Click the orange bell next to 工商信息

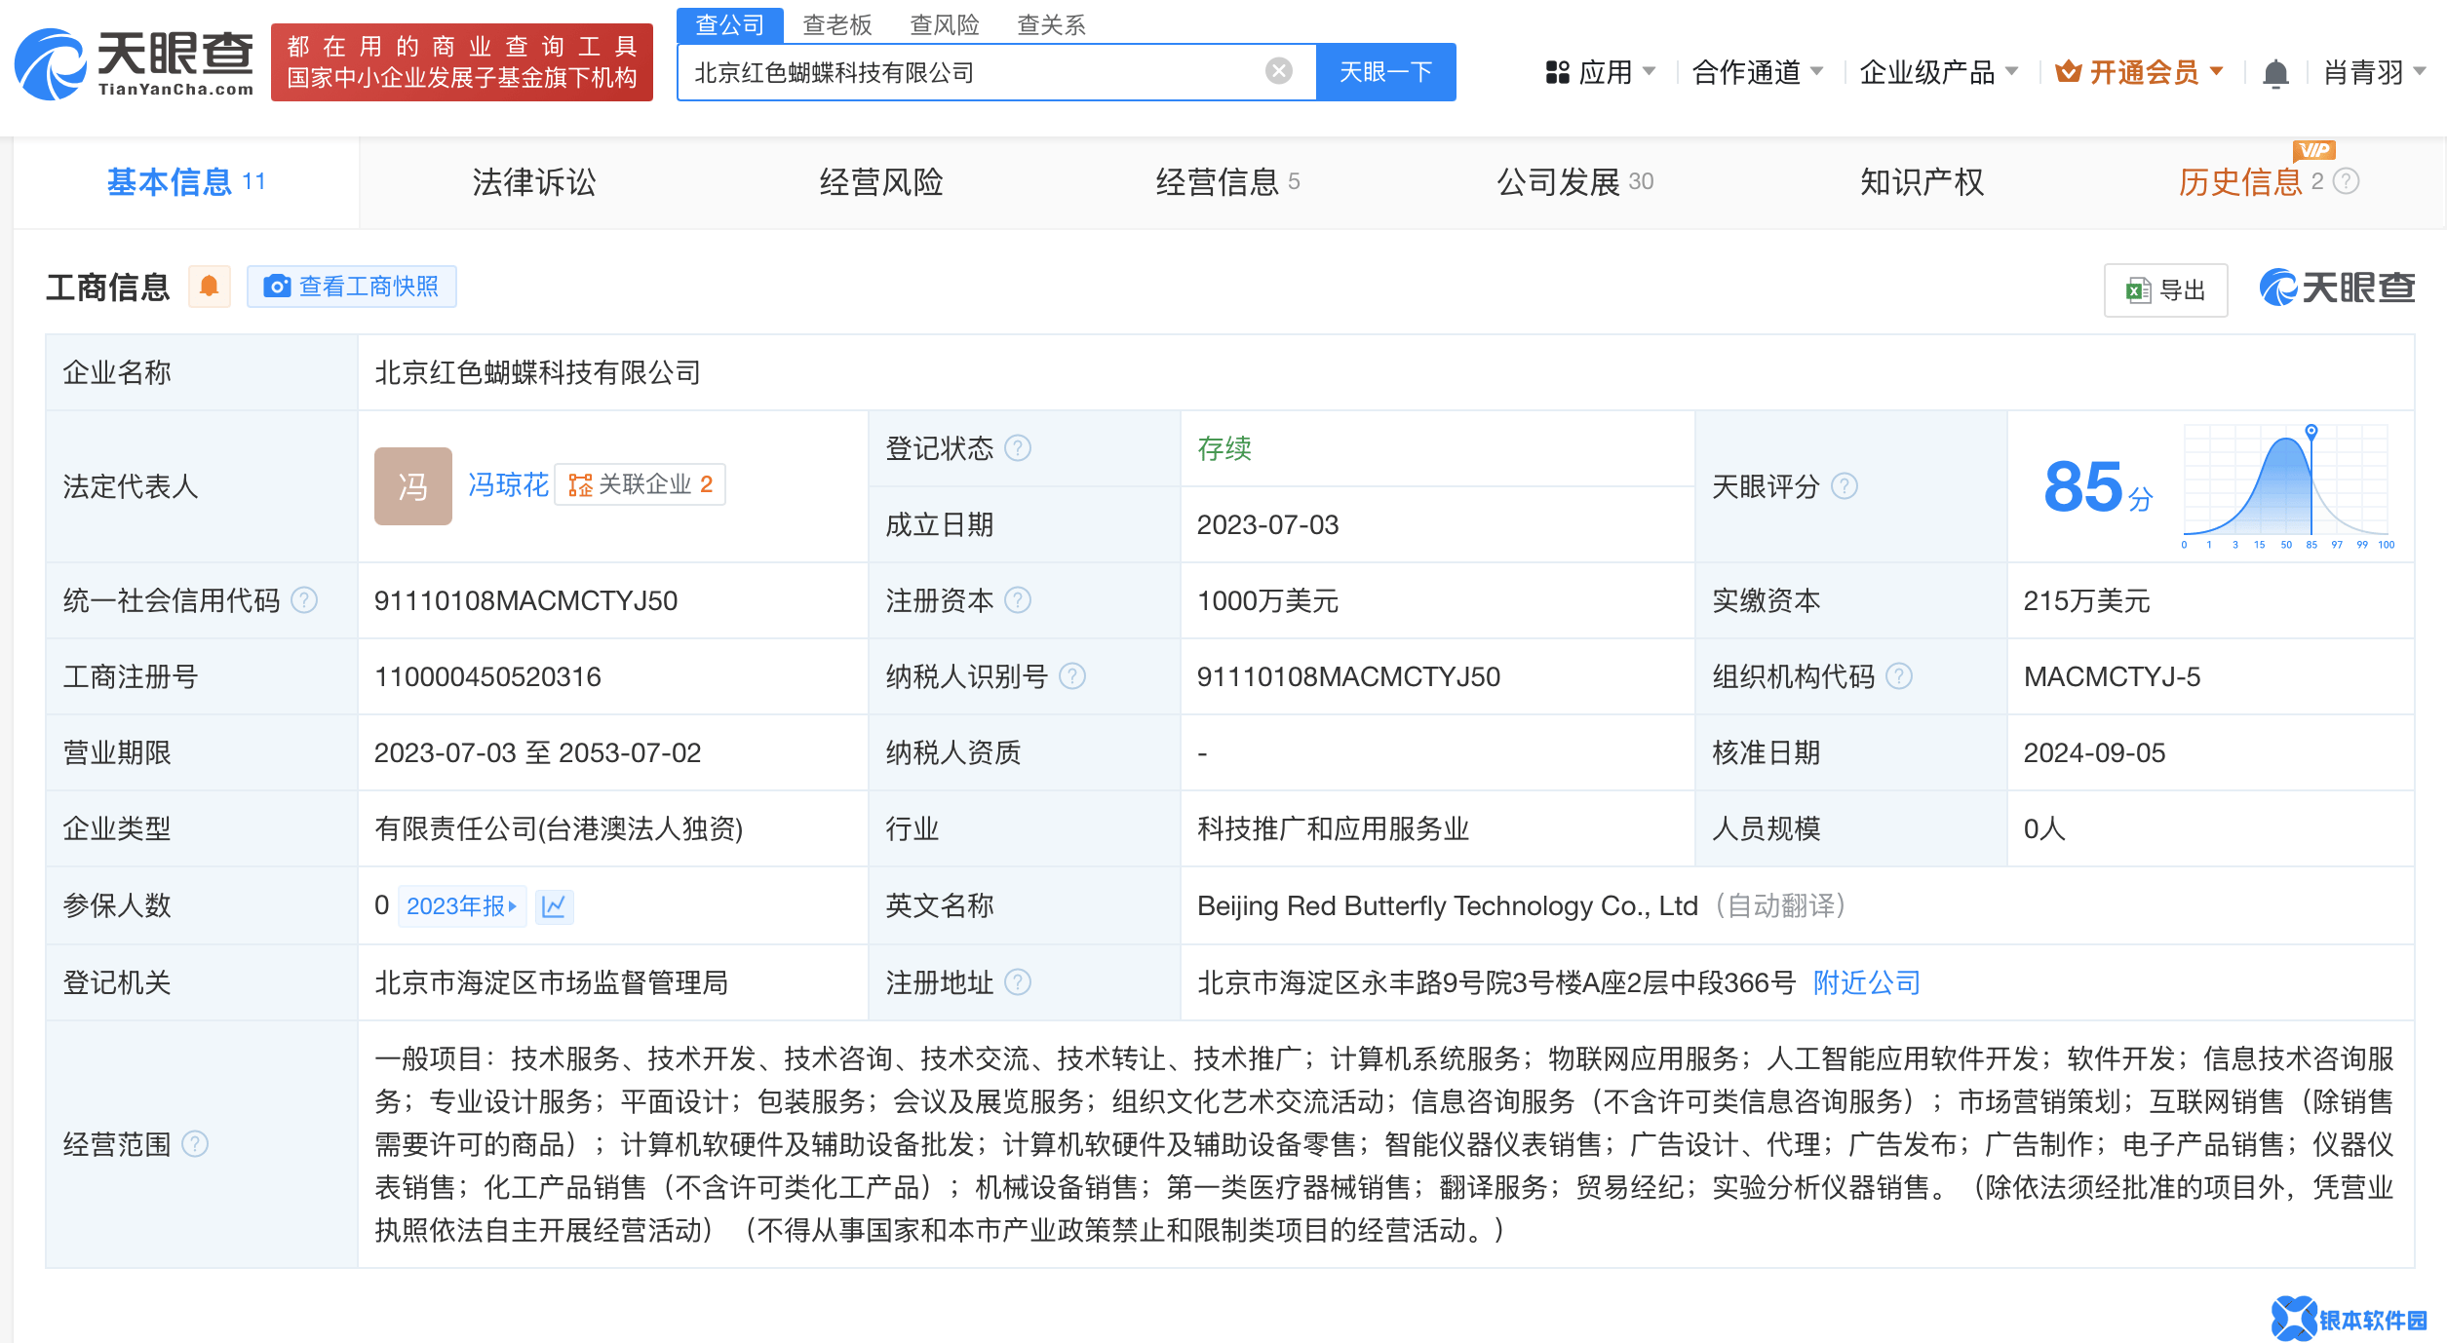coord(209,287)
